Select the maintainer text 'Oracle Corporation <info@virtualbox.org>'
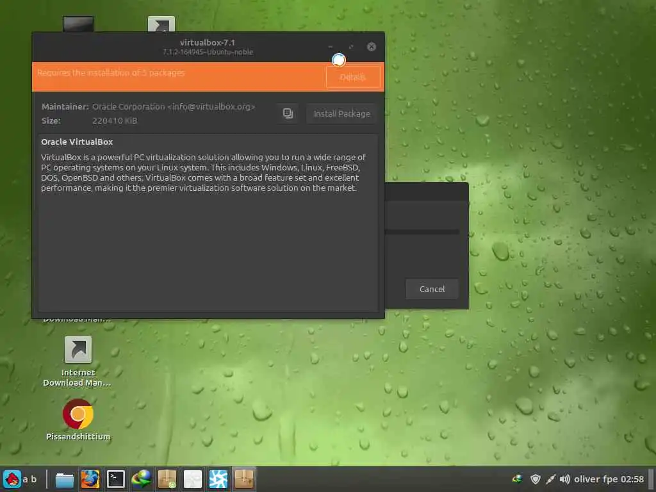The image size is (656, 492). coord(174,107)
